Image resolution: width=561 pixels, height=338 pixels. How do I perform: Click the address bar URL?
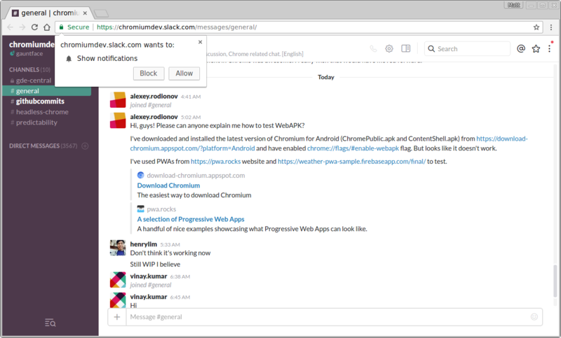pyautogui.click(x=177, y=27)
